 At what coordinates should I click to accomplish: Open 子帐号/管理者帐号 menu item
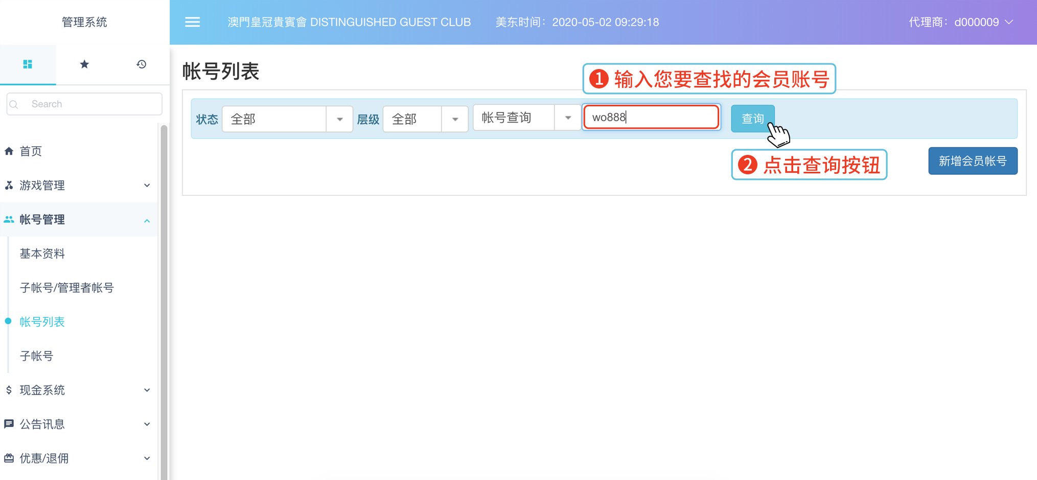click(x=67, y=288)
